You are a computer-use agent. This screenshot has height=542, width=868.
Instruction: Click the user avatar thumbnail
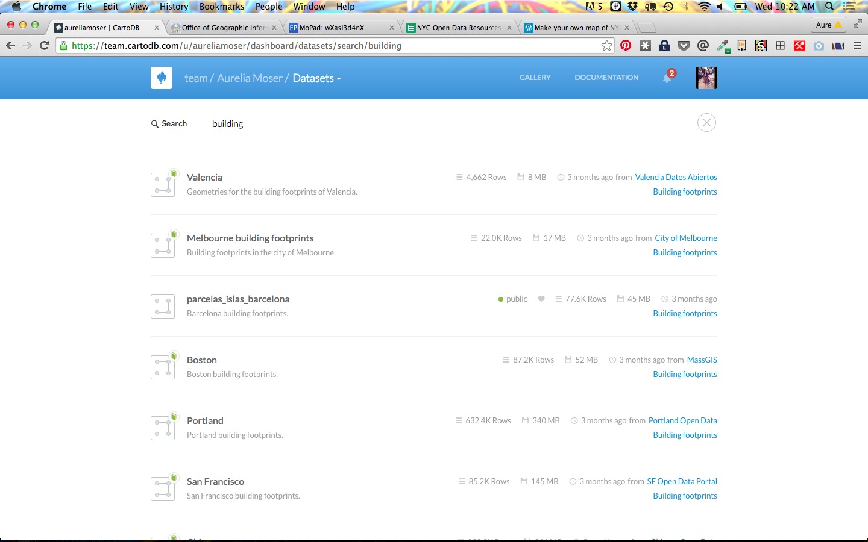[706, 78]
